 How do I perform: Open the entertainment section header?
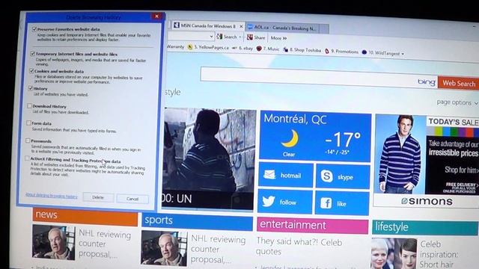click(x=313, y=226)
